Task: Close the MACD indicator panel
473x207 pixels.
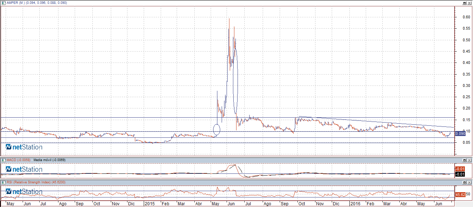Action: pos(469,160)
